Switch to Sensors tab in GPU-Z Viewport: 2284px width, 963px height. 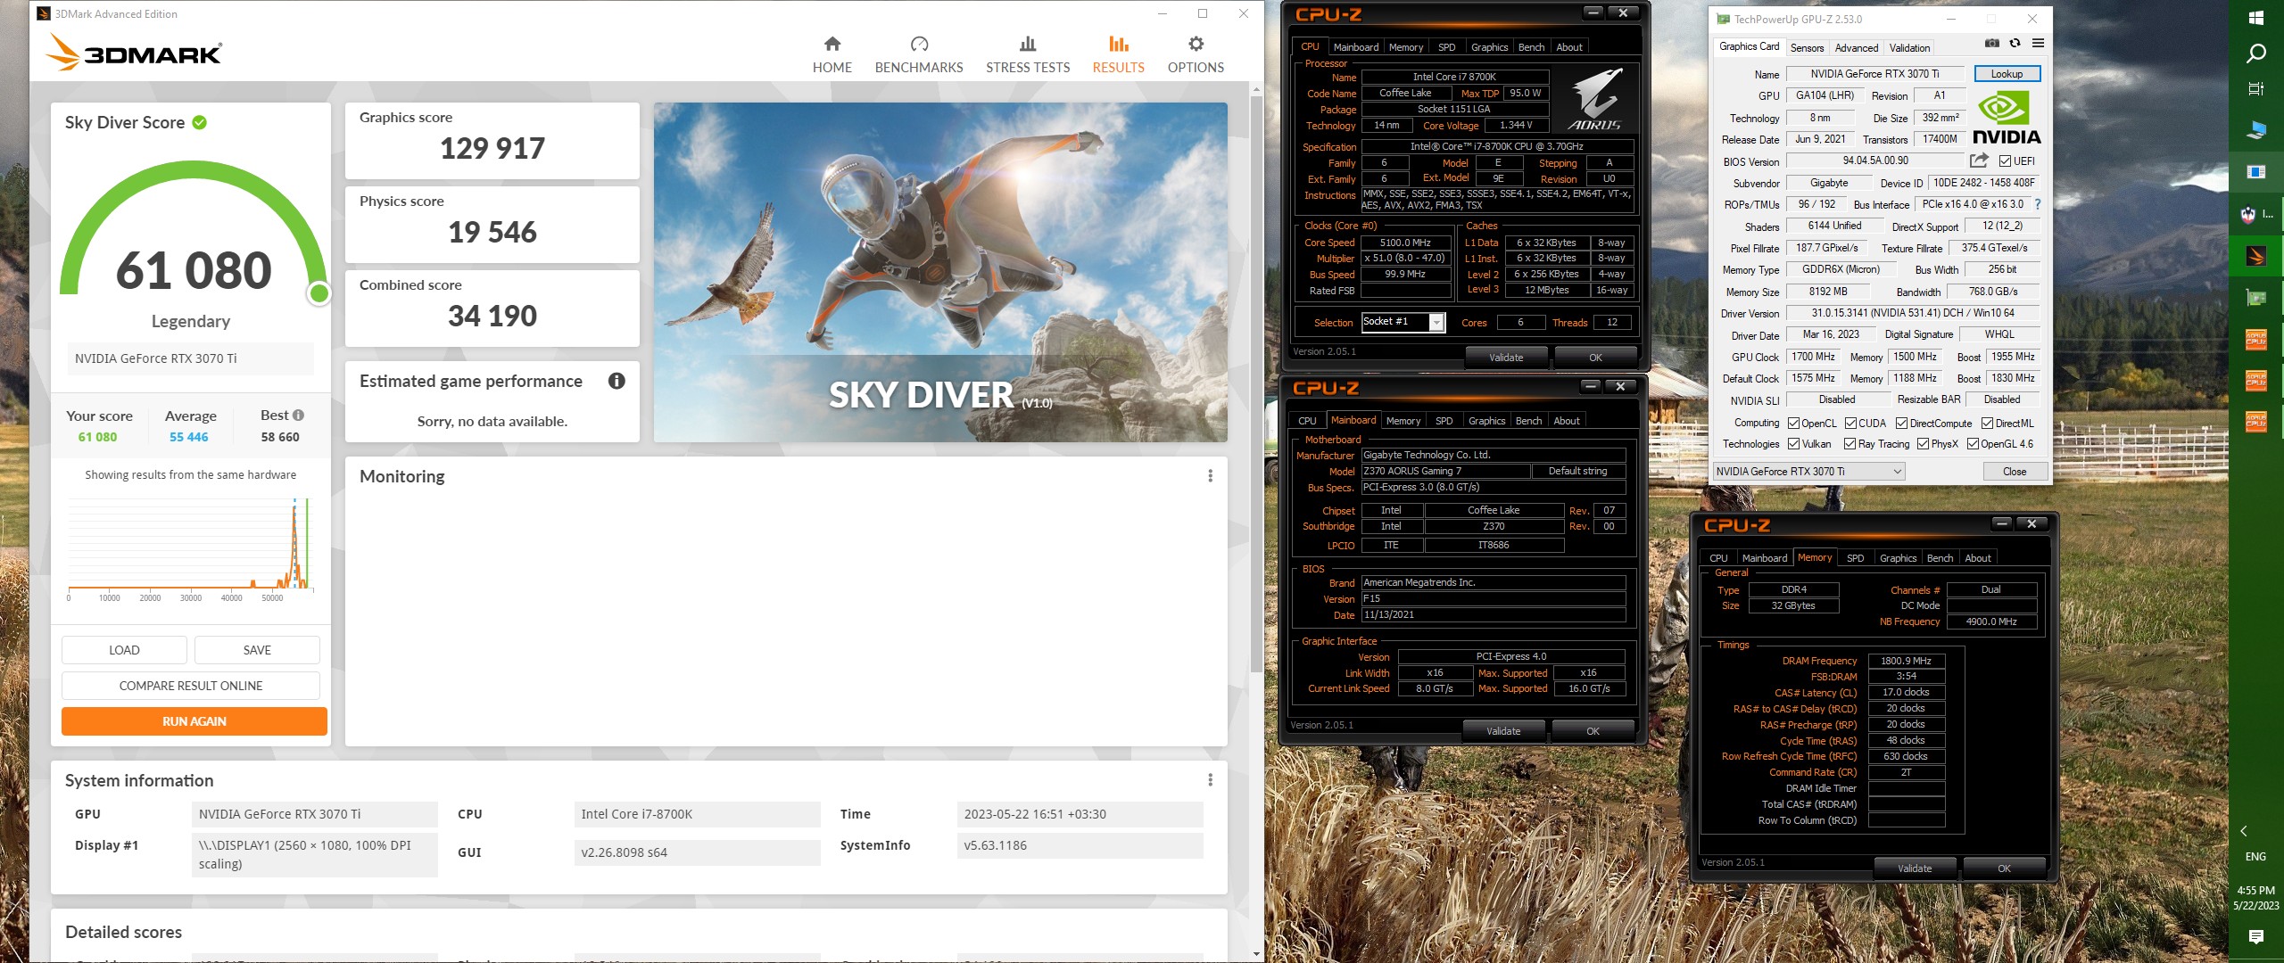[1807, 48]
